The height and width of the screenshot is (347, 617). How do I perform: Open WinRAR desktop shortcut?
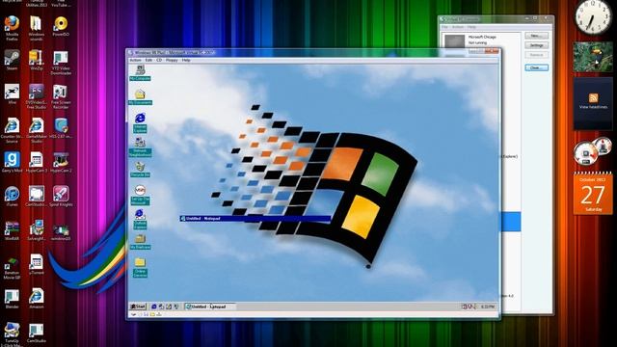click(12, 230)
